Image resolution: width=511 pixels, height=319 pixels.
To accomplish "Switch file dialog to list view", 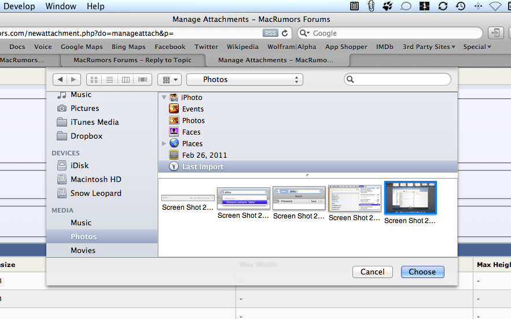I will tap(110, 79).
